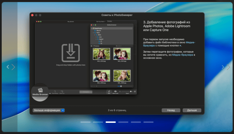Viewport: 234px width, 134px height.
Task: Select the active third slide indicator dash
Action: [111, 122]
